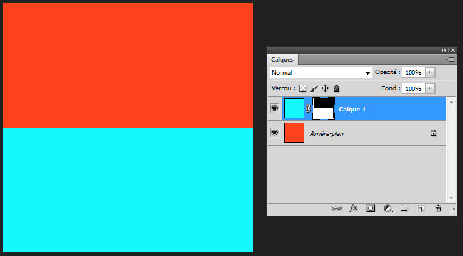The image size is (463, 256).
Task: Lock transparent pixels in Verrou row
Action: [x=302, y=88]
